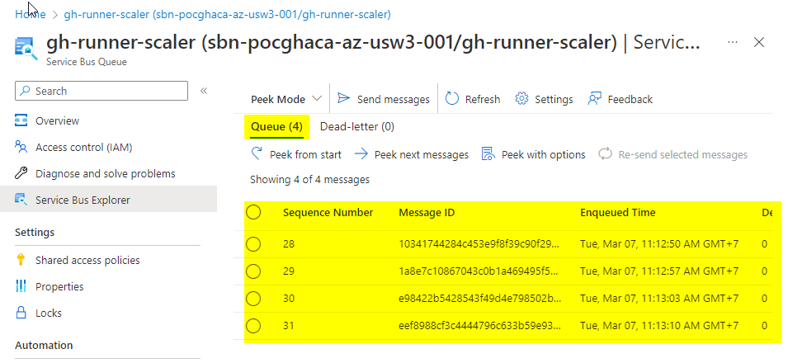Close the Service Bus Queue blade
The image size is (788, 363).
pyautogui.click(x=759, y=42)
